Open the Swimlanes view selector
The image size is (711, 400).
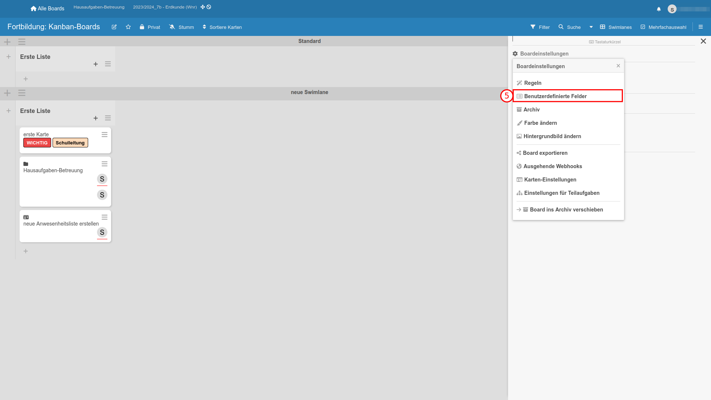616,27
